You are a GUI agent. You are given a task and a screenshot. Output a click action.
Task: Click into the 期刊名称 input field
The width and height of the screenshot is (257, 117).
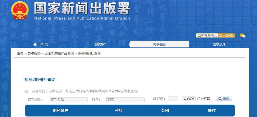(x=68, y=100)
